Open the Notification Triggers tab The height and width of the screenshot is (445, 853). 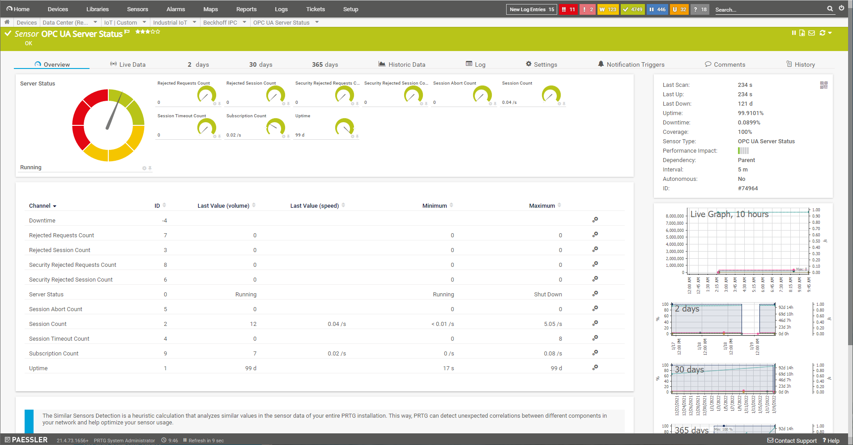631,64
